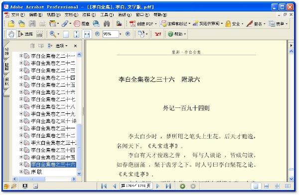Screen dimensions: 299x195
Task: Open the 帮助 menu in menu bar
Action: coord(160,14)
